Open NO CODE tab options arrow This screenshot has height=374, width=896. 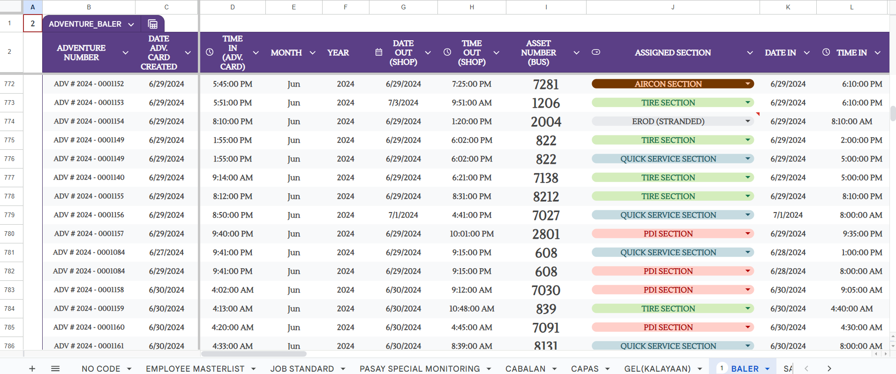coord(129,369)
